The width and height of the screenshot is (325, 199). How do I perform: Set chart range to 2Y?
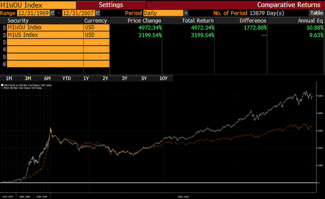[x=105, y=78]
